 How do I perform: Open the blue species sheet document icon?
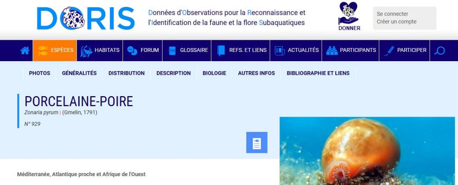point(257,142)
